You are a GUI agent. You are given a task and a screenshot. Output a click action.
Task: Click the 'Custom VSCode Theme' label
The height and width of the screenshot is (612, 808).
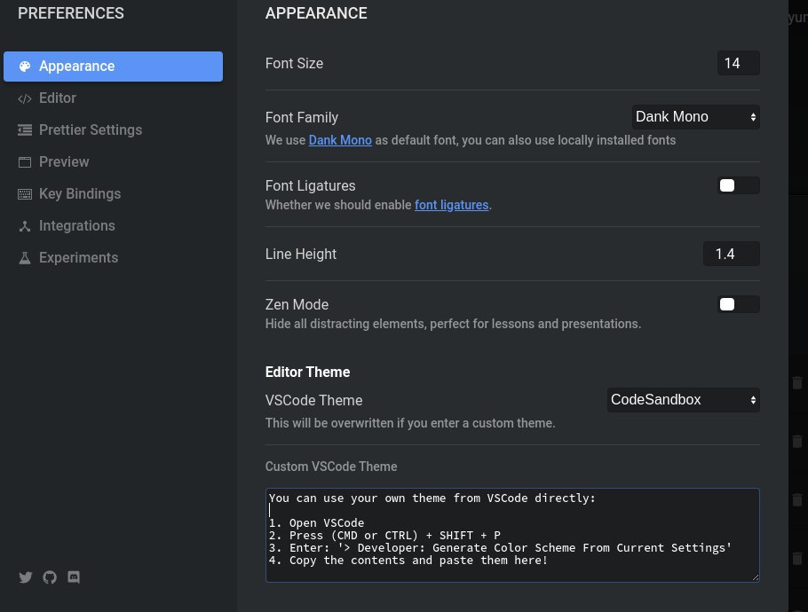pos(331,467)
